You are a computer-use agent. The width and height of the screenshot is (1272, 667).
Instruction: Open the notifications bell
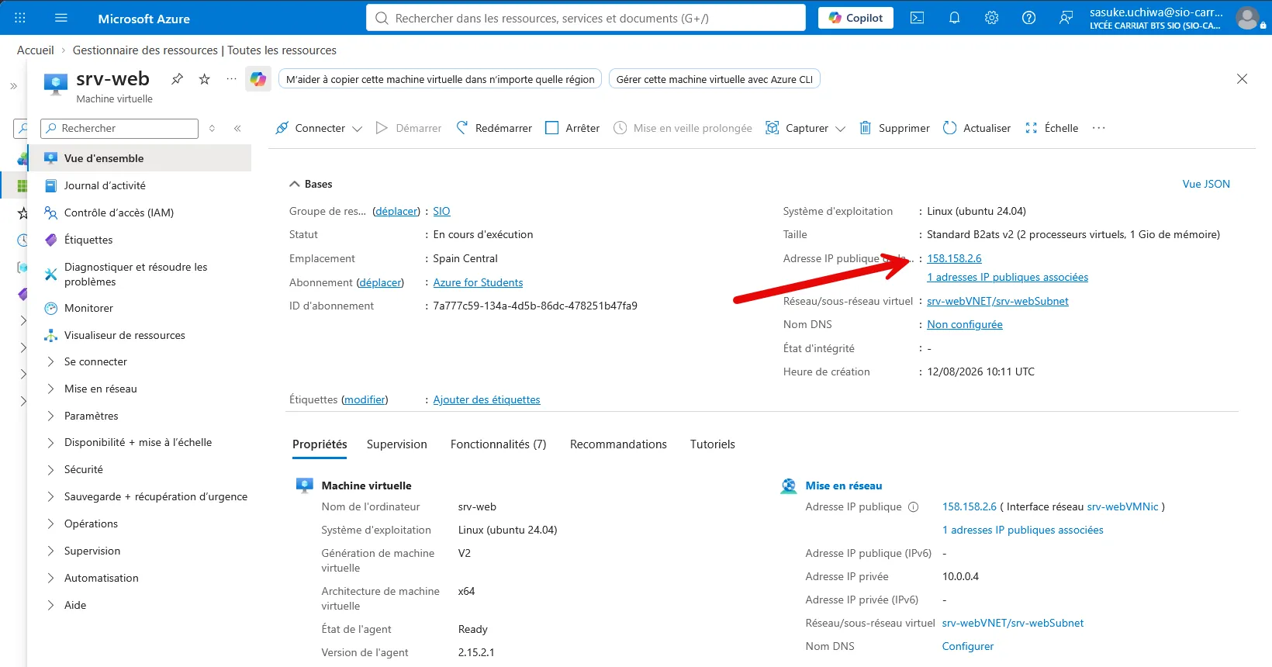[954, 18]
